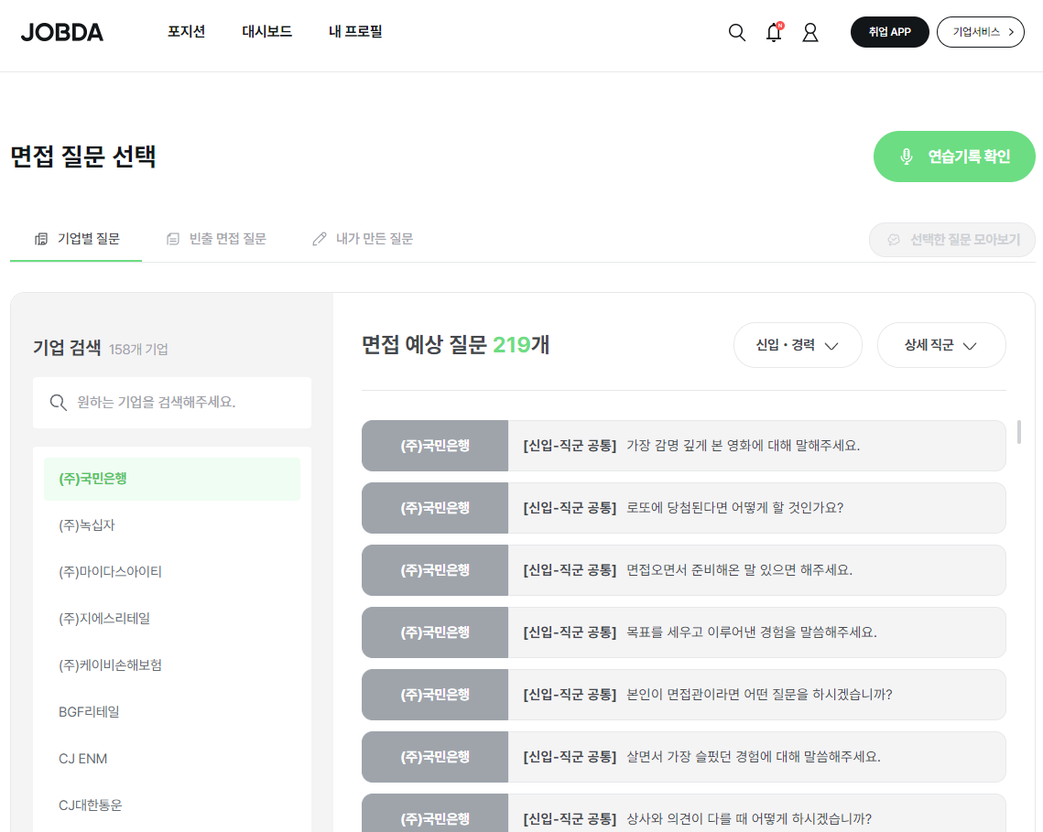Click the 신입·경력 chevron arrow

click(x=831, y=346)
